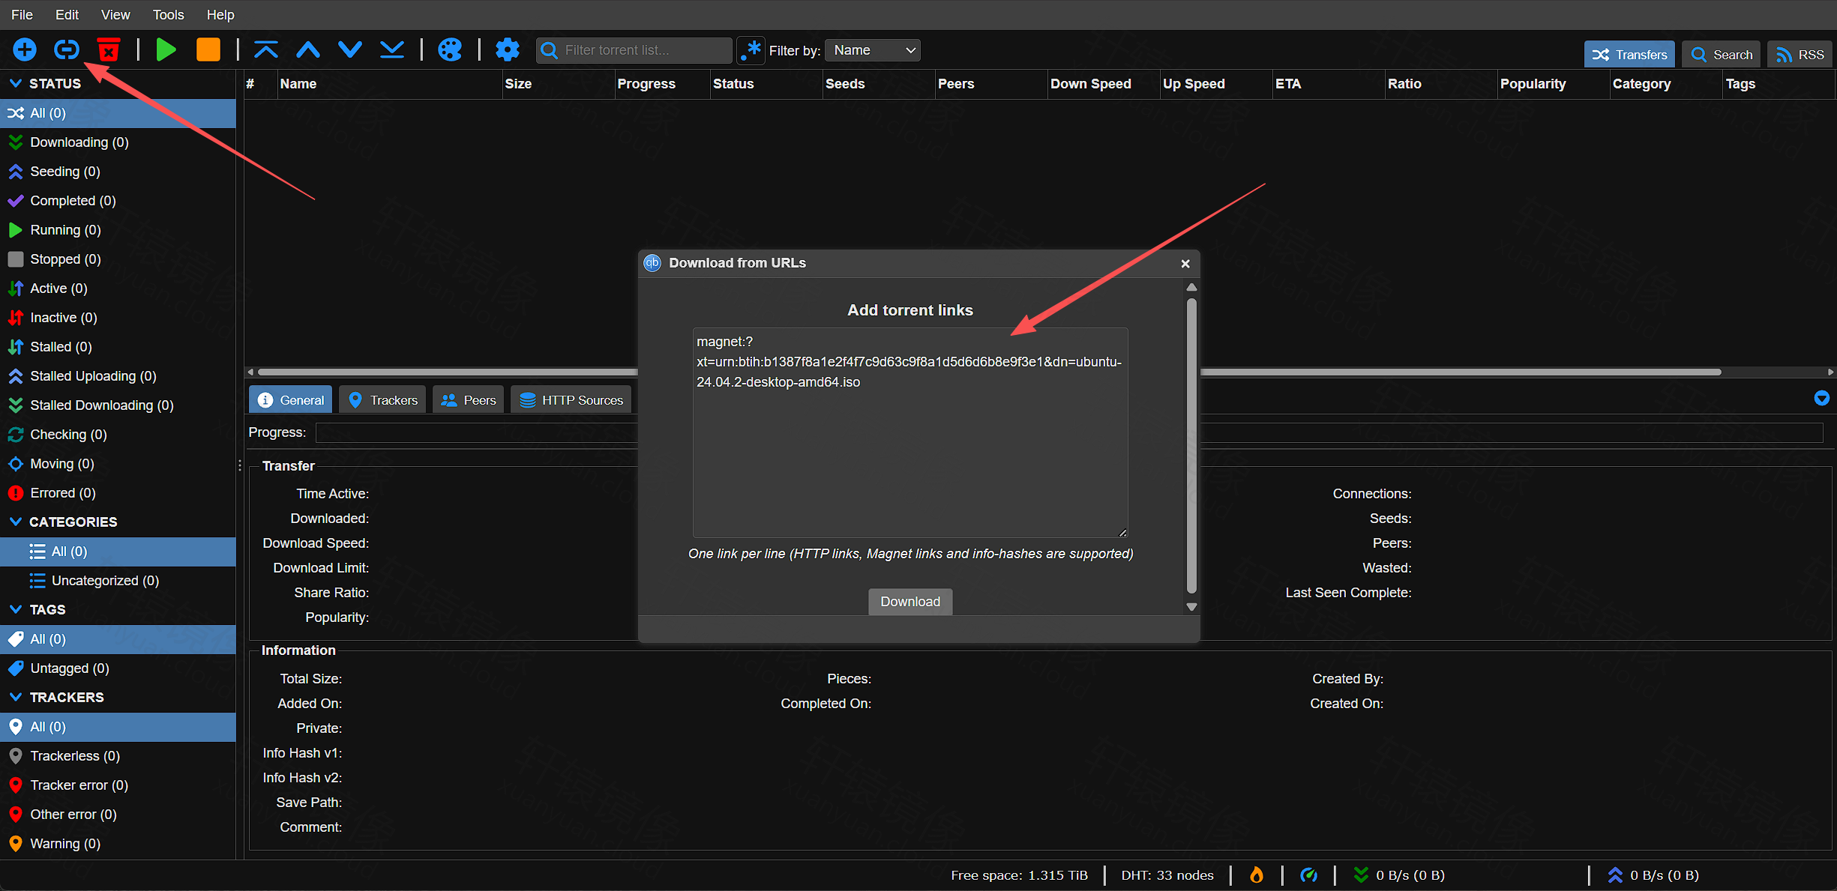Select the Warning (0) tracker filter
This screenshot has height=891, width=1837.
[118, 844]
